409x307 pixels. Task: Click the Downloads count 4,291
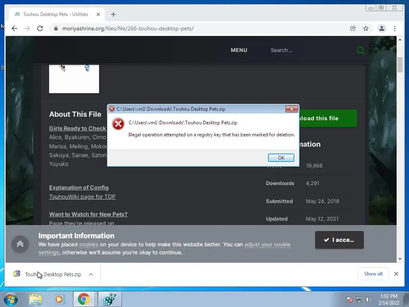312,183
